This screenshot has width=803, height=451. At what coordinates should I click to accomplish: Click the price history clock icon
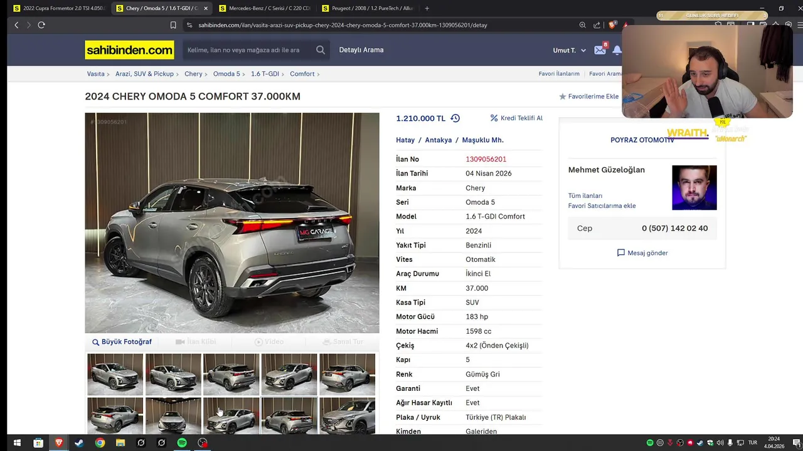[x=455, y=118]
